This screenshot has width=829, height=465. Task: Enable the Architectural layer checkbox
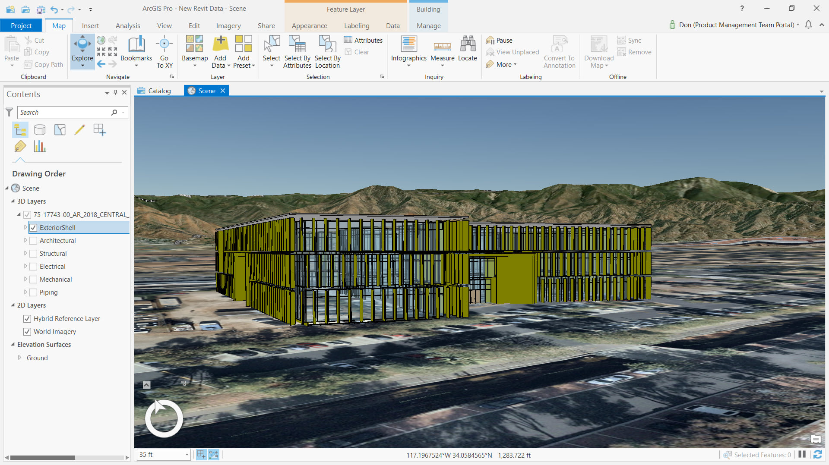[33, 240]
